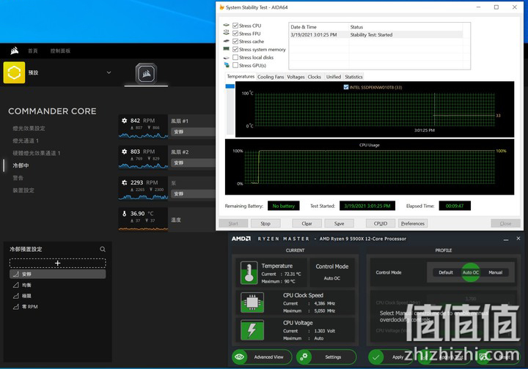This screenshot has width=528, height=369.
Task: Click the search icon in cooling presets panel
Action: (x=103, y=249)
